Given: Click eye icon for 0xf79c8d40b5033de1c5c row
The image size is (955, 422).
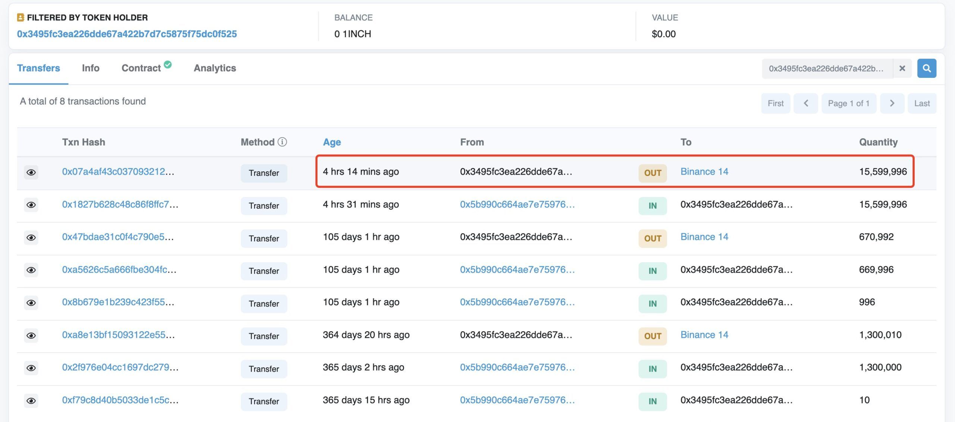Looking at the screenshot, I should 31,401.
